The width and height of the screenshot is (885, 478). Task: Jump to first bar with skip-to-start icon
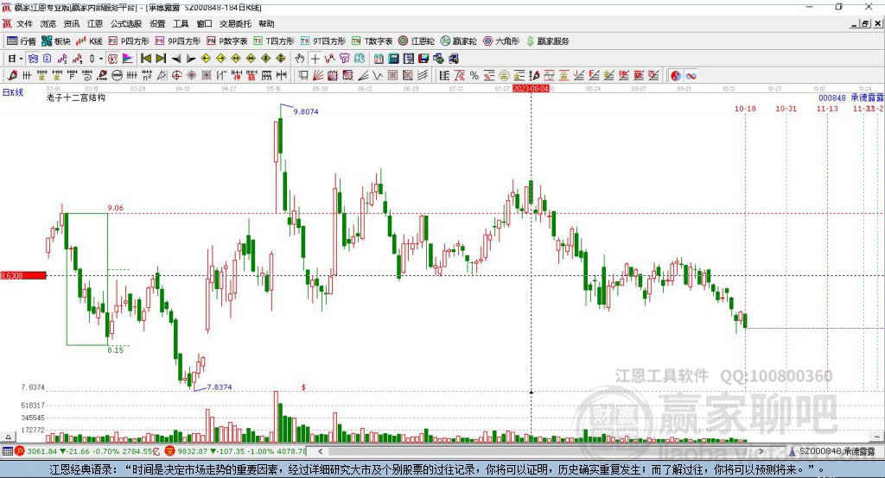click(146, 59)
